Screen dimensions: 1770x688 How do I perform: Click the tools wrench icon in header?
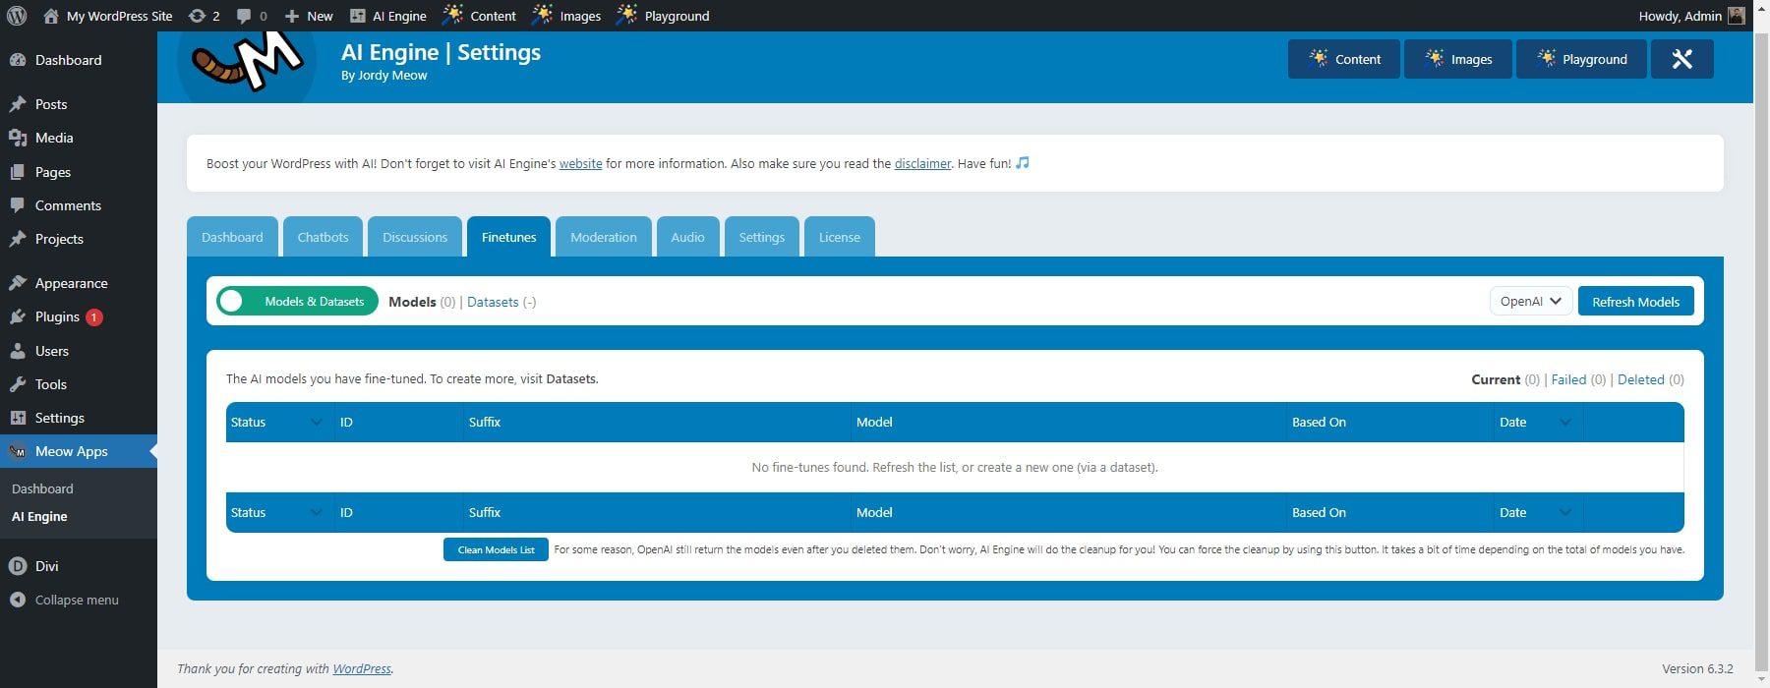1681,59
